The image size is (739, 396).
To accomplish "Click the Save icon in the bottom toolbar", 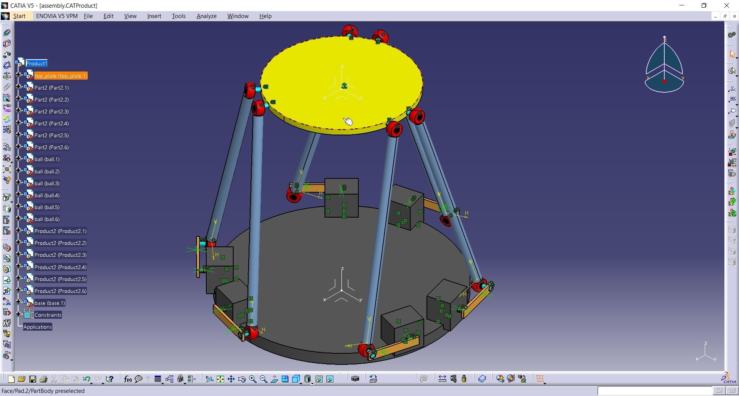I will [x=33, y=379].
